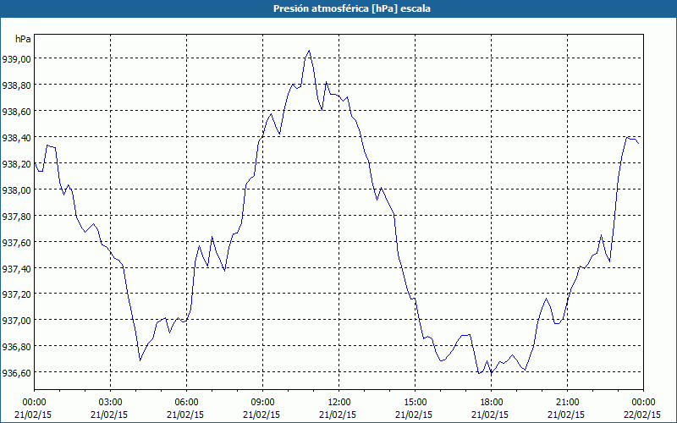Click the 18:00 time axis label
This screenshot has width=677, height=423.
tap(491, 403)
